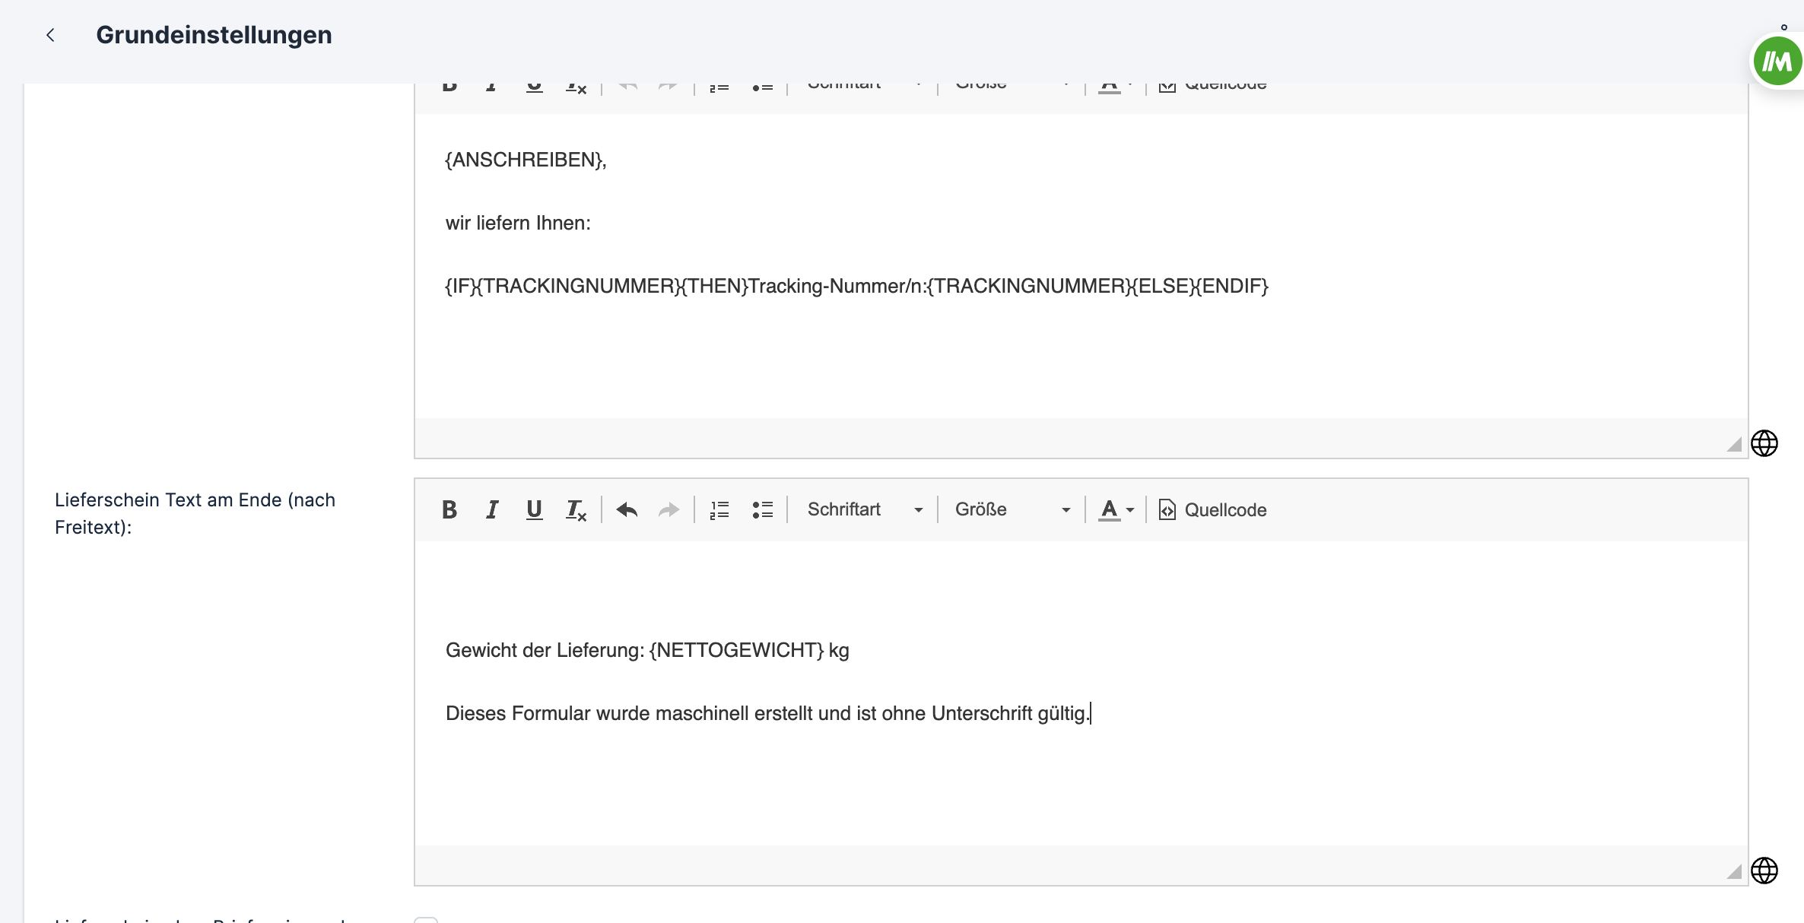Open translation globe for upper editor

pyautogui.click(x=1764, y=443)
